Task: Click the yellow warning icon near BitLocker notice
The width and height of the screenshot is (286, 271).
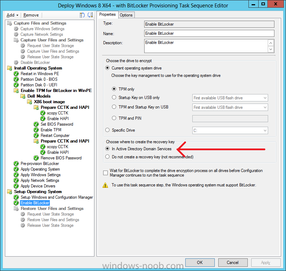Action: pyautogui.click(x=105, y=185)
